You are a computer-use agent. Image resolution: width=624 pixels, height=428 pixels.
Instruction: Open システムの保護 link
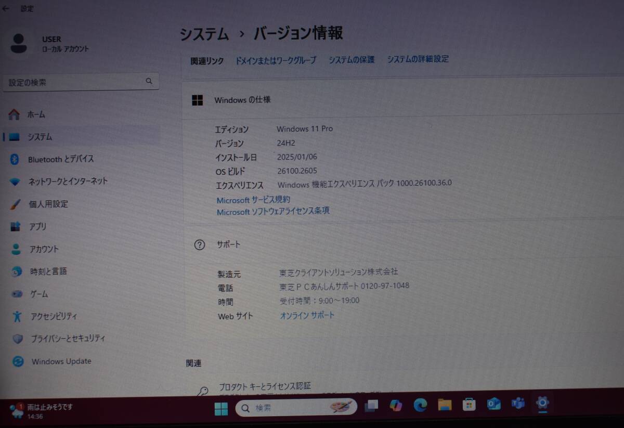click(352, 60)
